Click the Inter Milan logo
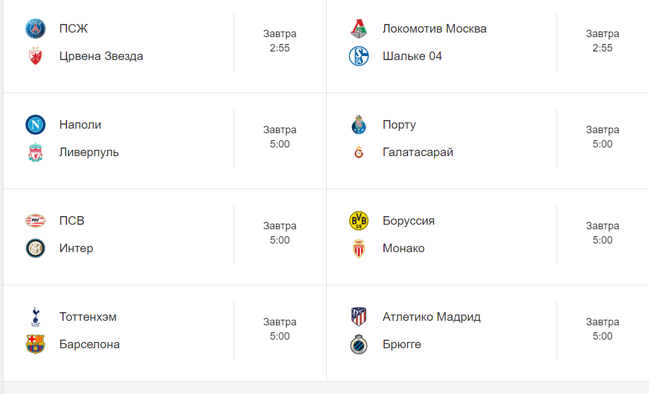This screenshot has width=649, height=394. pyautogui.click(x=35, y=248)
